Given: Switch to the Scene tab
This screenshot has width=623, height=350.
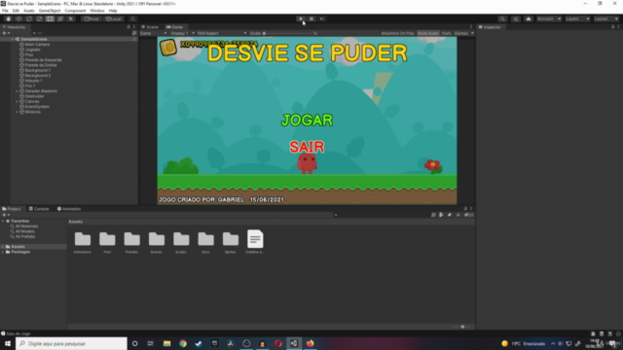Looking at the screenshot, I should [150, 27].
